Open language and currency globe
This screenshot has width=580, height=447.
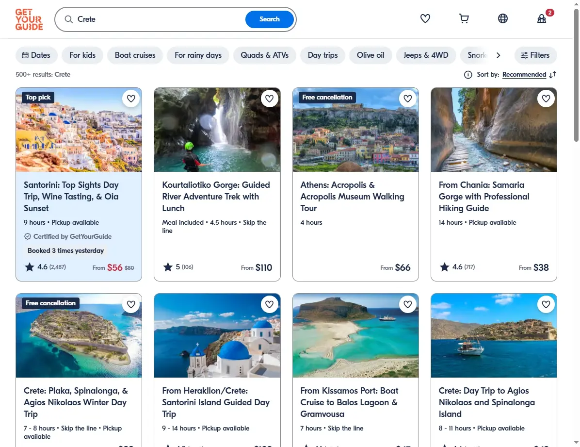tap(503, 18)
